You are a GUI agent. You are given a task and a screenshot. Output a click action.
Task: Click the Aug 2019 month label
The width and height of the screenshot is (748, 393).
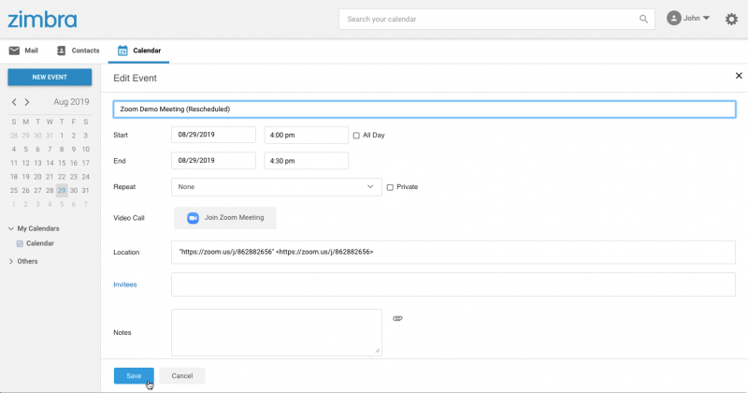pyautogui.click(x=71, y=102)
